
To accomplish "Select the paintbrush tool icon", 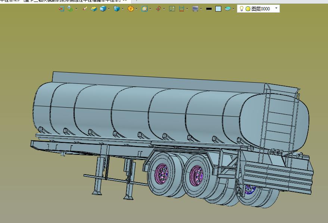I will click(85, 9).
